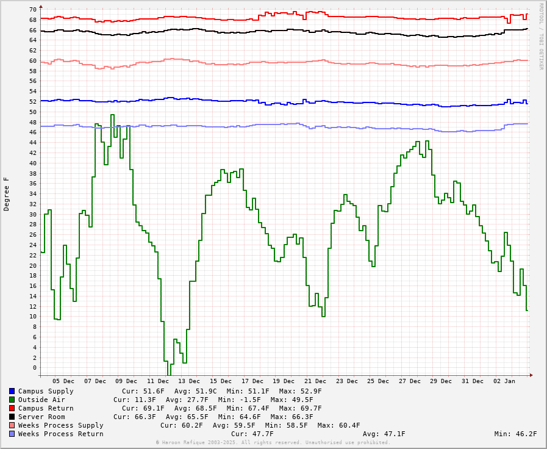The width and height of the screenshot is (547, 449).
Task: Click the green Outside Air legend swatch
Action: (12, 400)
